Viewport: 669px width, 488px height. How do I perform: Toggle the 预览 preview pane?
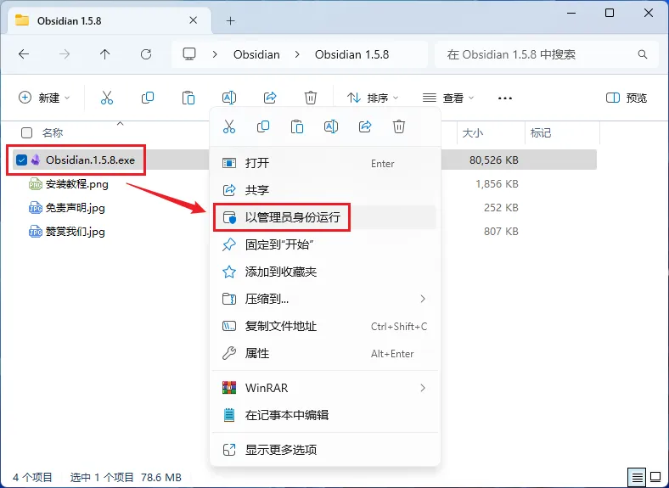pyautogui.click(x=627, y=98)
